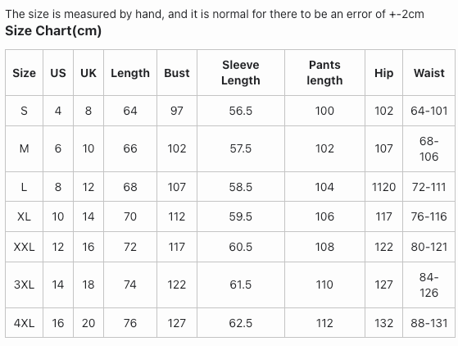This screenshot has height=346, width=458.
Task: Click the pants length value 112
Action: click(324, 323)
